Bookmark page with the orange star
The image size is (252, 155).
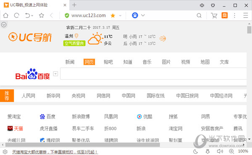113,15
